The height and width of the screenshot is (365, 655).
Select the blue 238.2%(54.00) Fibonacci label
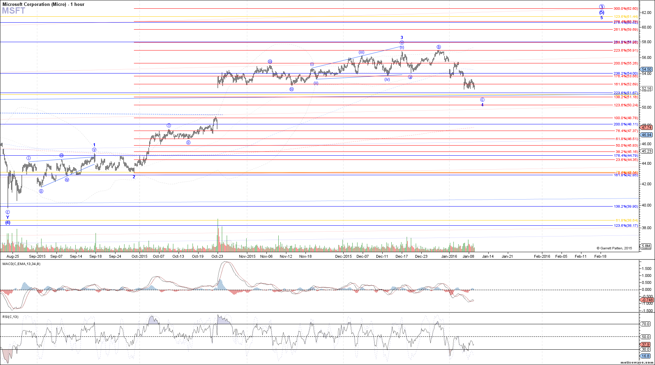[x=626, y=73]
